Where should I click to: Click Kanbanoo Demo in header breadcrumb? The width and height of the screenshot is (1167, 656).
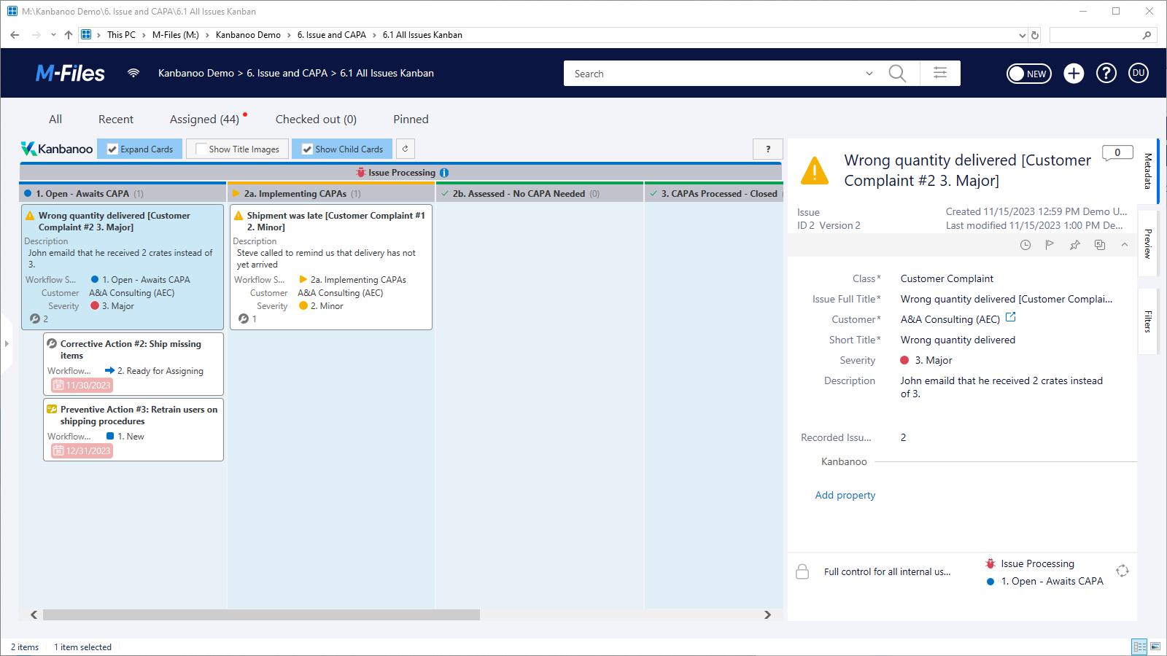[196, 73]
